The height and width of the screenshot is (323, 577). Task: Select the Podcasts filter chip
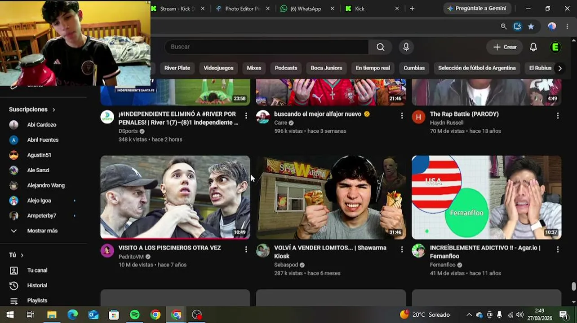[x=286, y=68]
